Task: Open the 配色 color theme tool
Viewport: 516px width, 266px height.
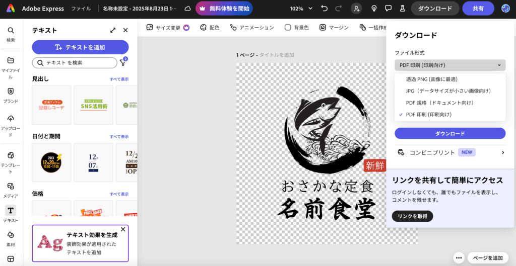Action: tap(210, 28)
